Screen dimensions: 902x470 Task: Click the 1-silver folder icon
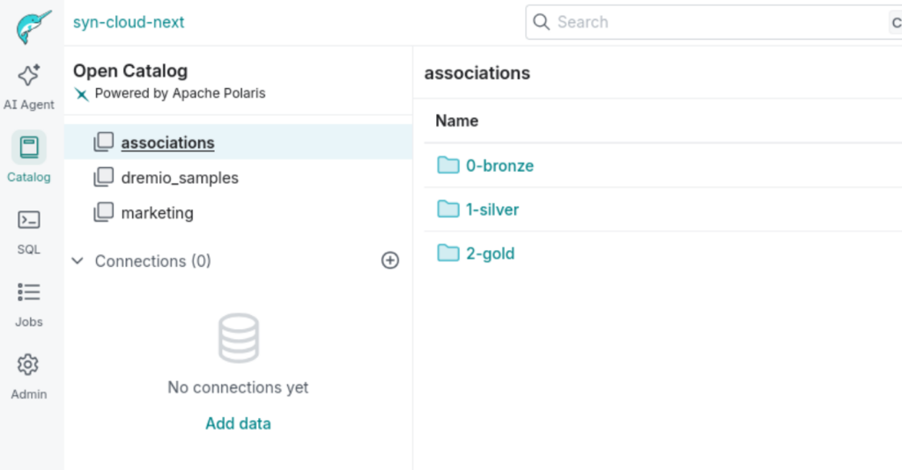pos(448,209)
